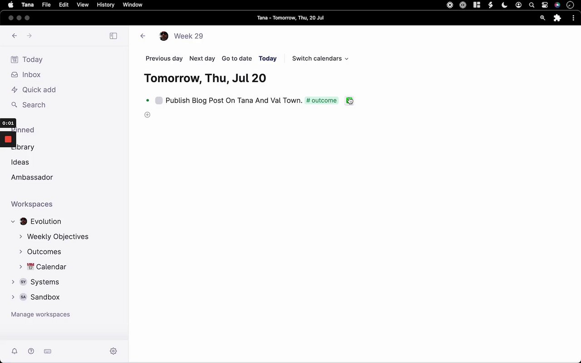581x363 pixels.
Task: Click the #outcome tag
Action: click(x=321, y=100)
